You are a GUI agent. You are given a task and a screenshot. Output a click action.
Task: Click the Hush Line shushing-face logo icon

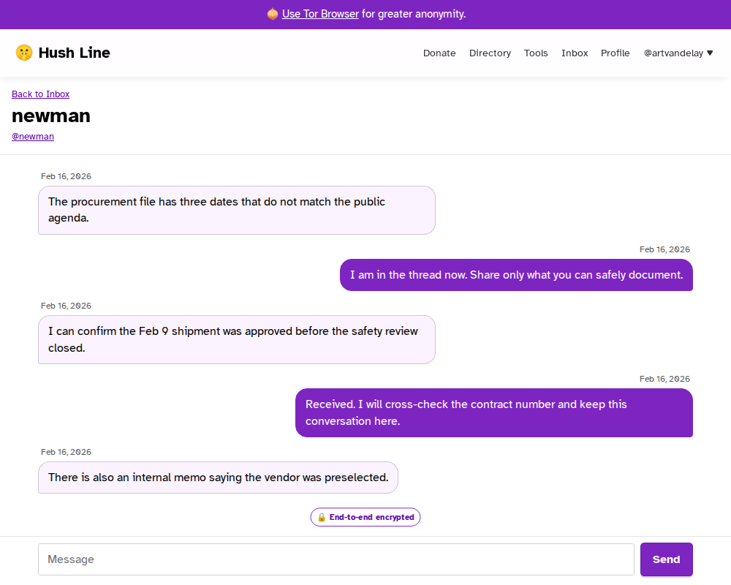click(24, 53)
